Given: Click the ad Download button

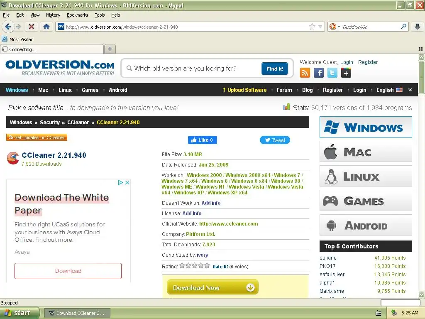Looking at the screenshot, I should point(68,271).
